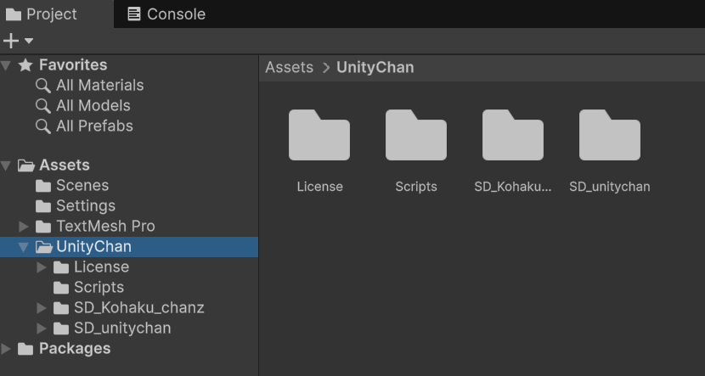705x376 pixels.
Task: Switch to the Console tab
Action: pos(166,14)
